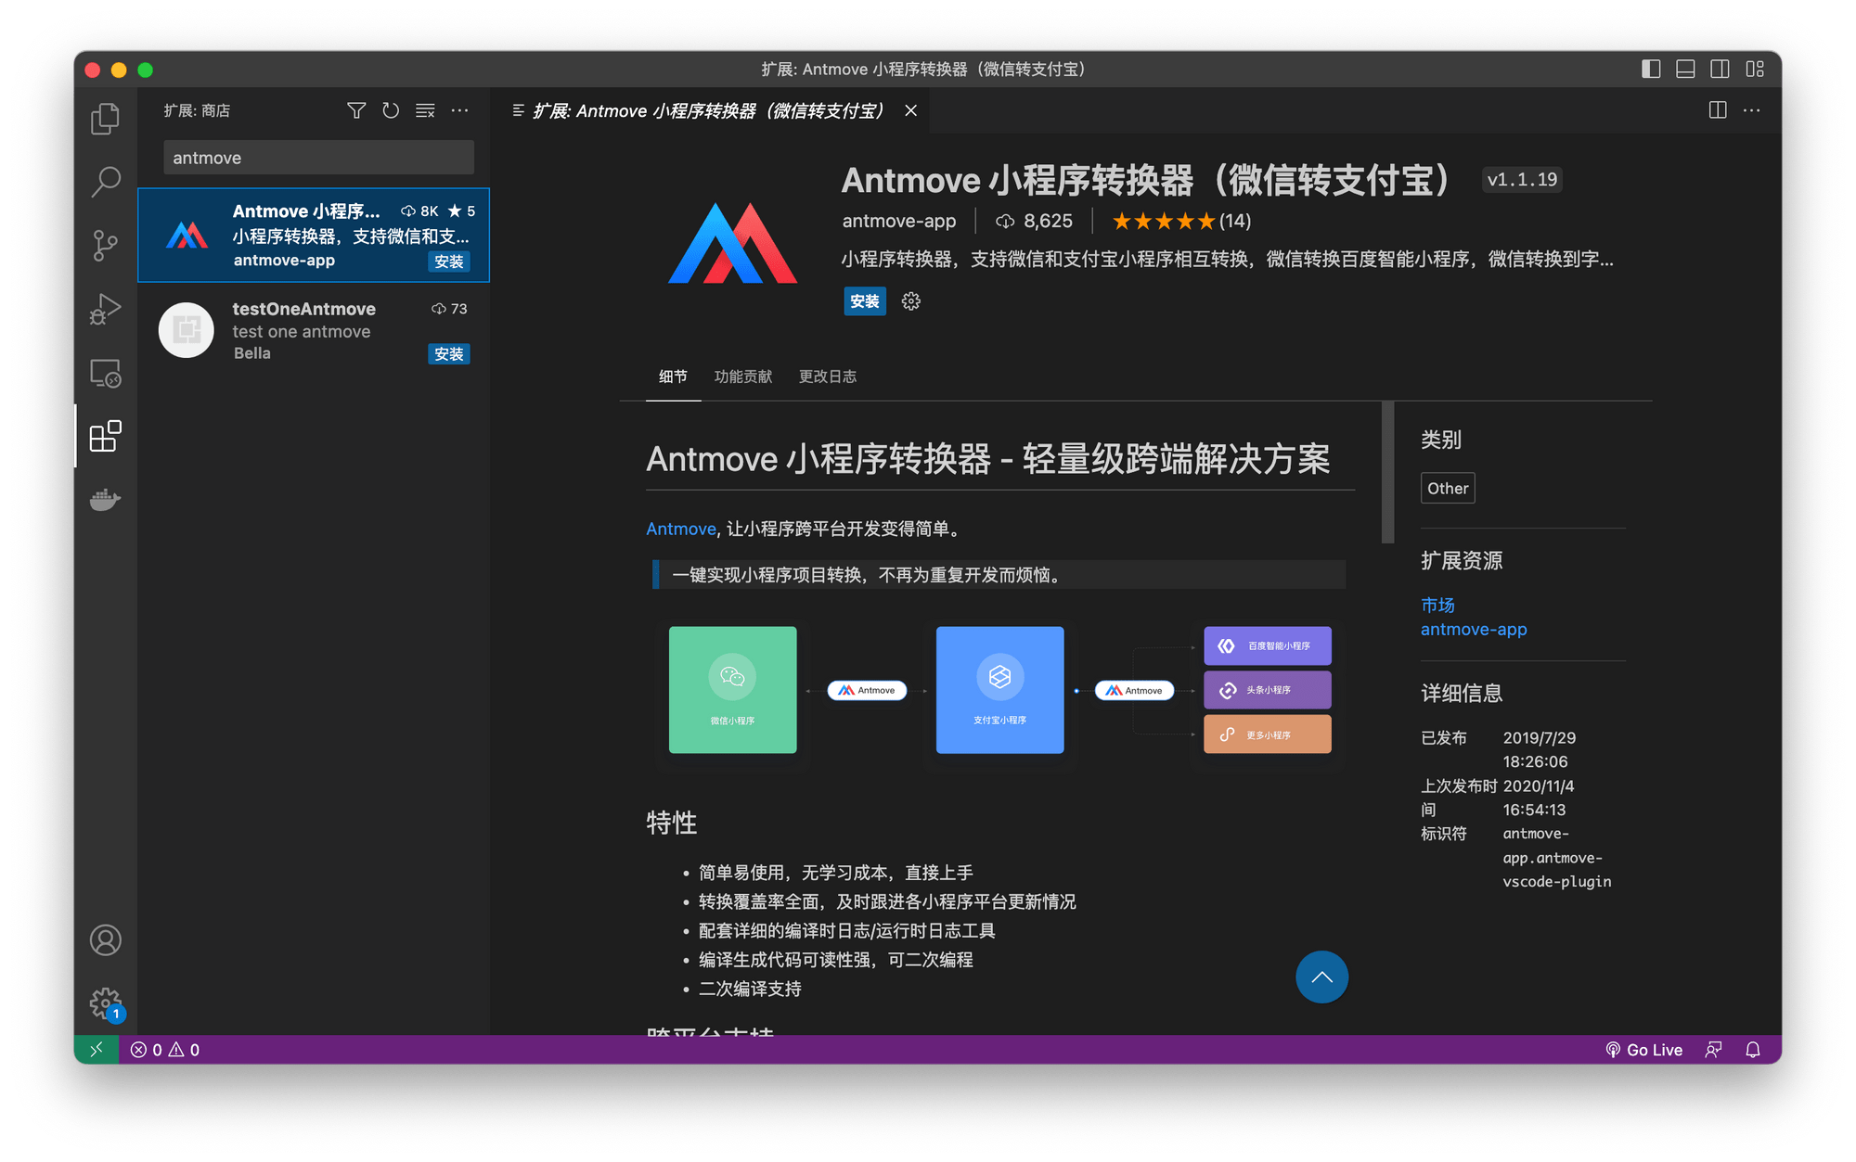Close the Antmove extension tab

click(x=911, y=110)
